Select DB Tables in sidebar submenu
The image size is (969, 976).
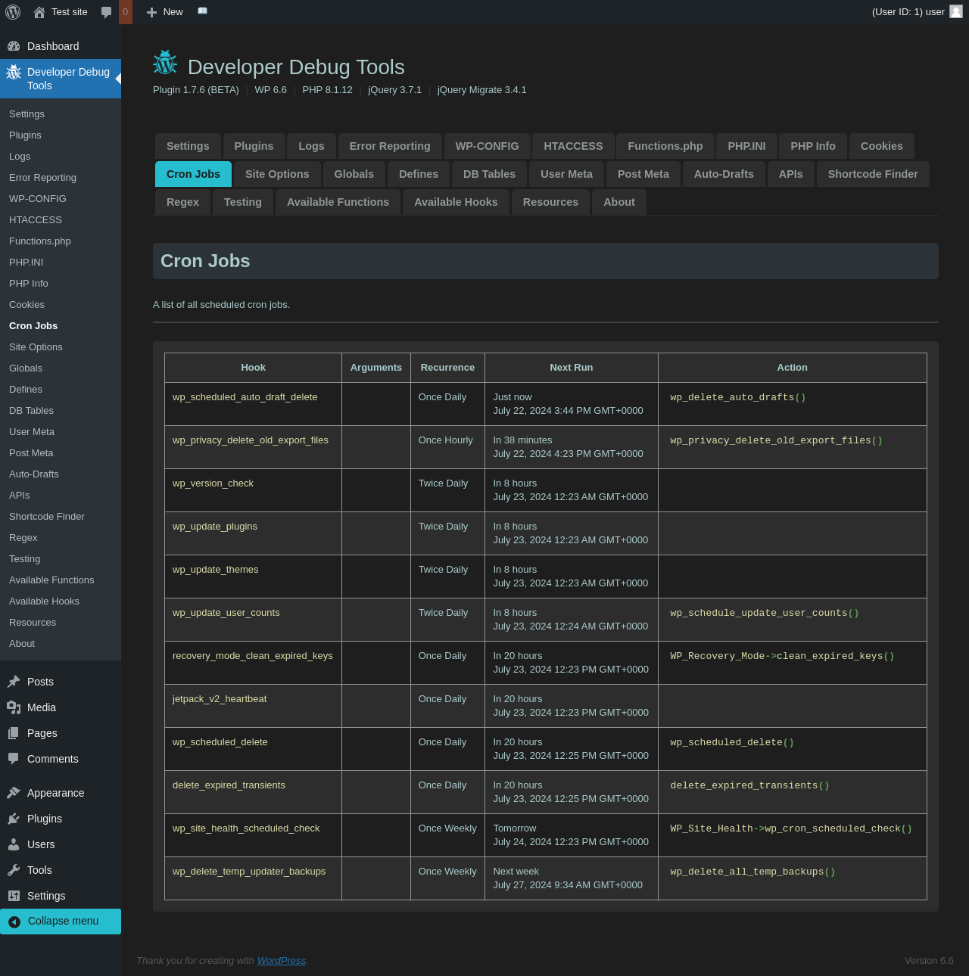pyautogui.click(x=31, y=411)
